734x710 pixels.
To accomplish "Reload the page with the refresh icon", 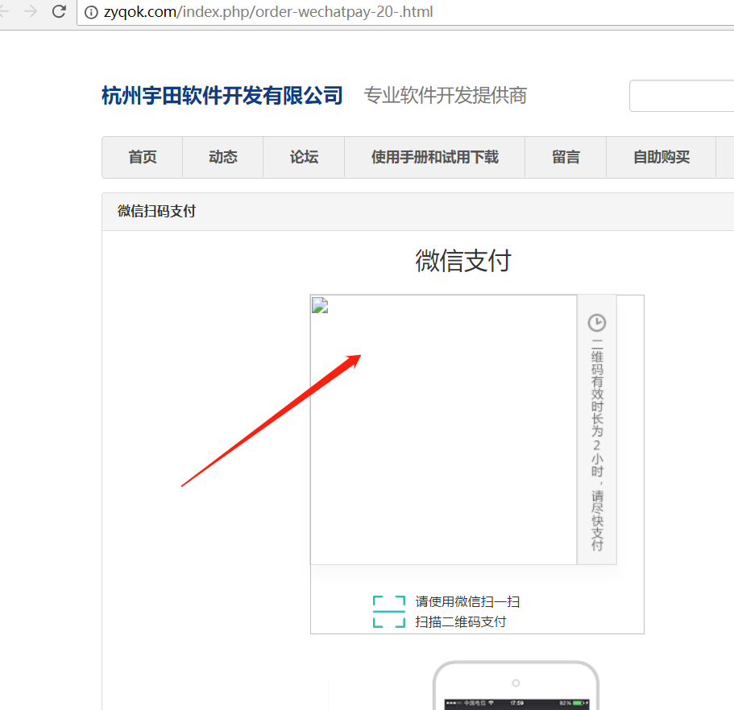I will (x=59, y=11).
